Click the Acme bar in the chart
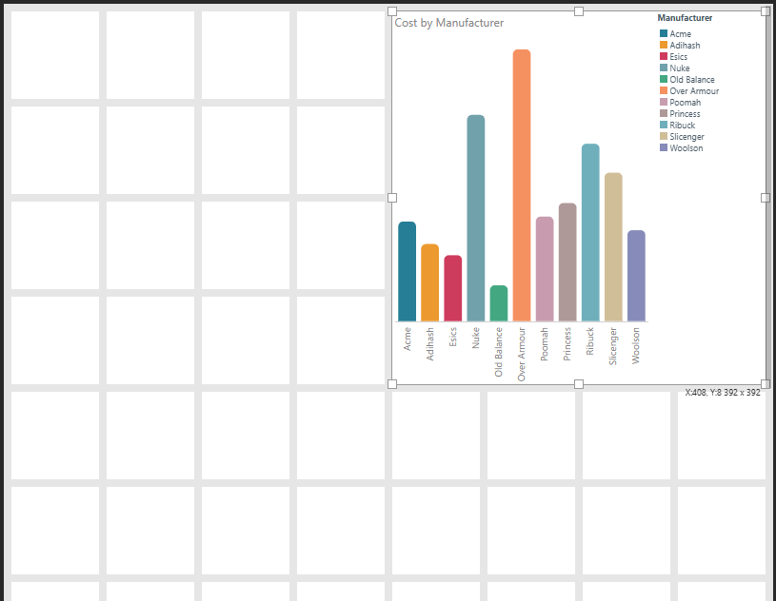Screen dimensions: 776x601 [407, 271]
